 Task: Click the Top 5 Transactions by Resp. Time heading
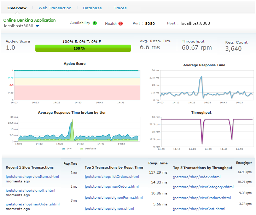click(114, 168)
